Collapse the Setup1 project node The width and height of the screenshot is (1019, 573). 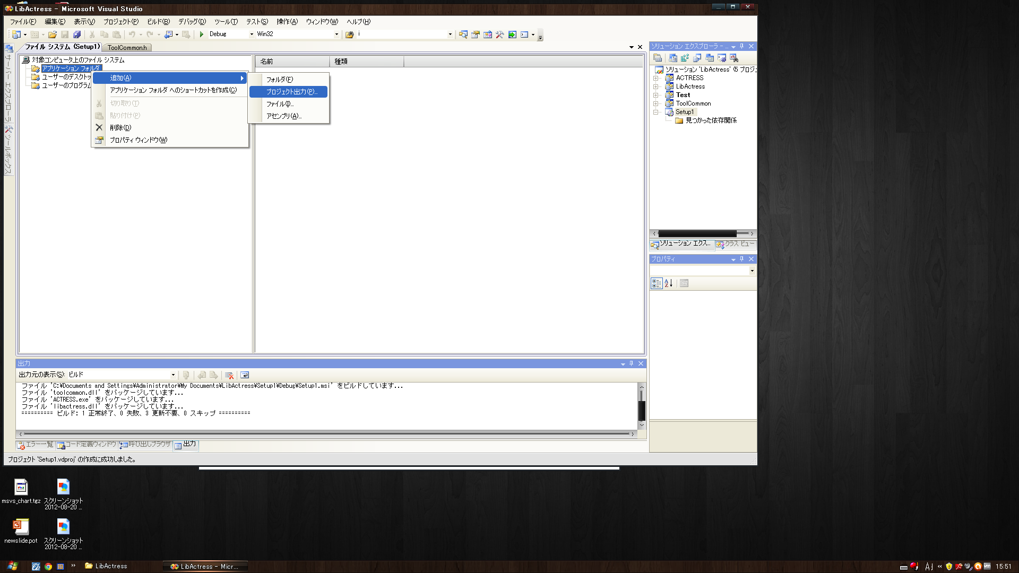(x=656, y=112)
